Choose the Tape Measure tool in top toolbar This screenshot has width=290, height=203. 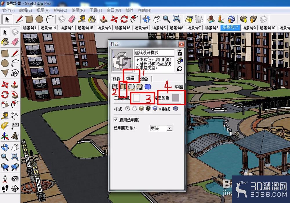coord(81,19)
